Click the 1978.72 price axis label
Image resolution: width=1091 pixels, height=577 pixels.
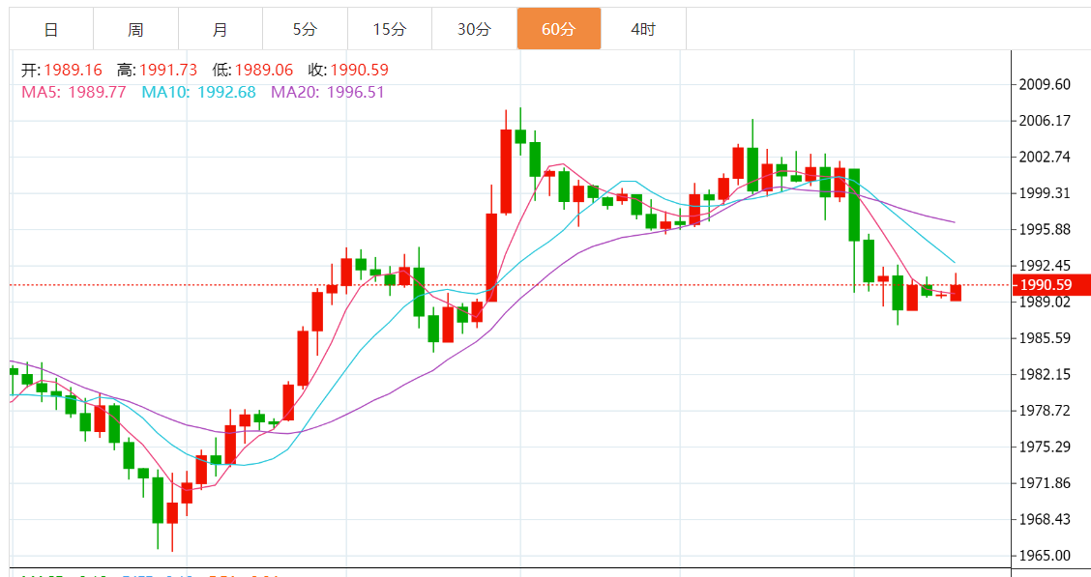pos(1045,411)
